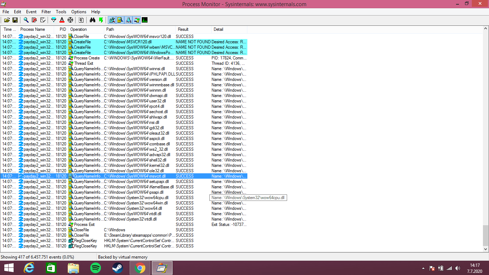Toggle Show Network Activity button
The height and width of the screenshot is (275, 489).
128,20
